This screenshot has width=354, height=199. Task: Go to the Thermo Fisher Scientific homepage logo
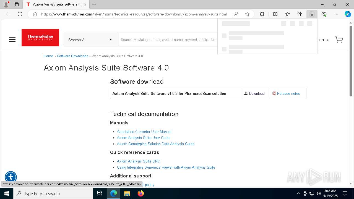point(40,38)
